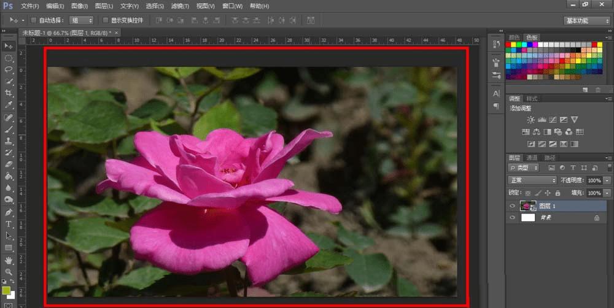Expand the 基本功能 workspace dropdown
This screenshot has height=308, width=614.
(586, 20)
